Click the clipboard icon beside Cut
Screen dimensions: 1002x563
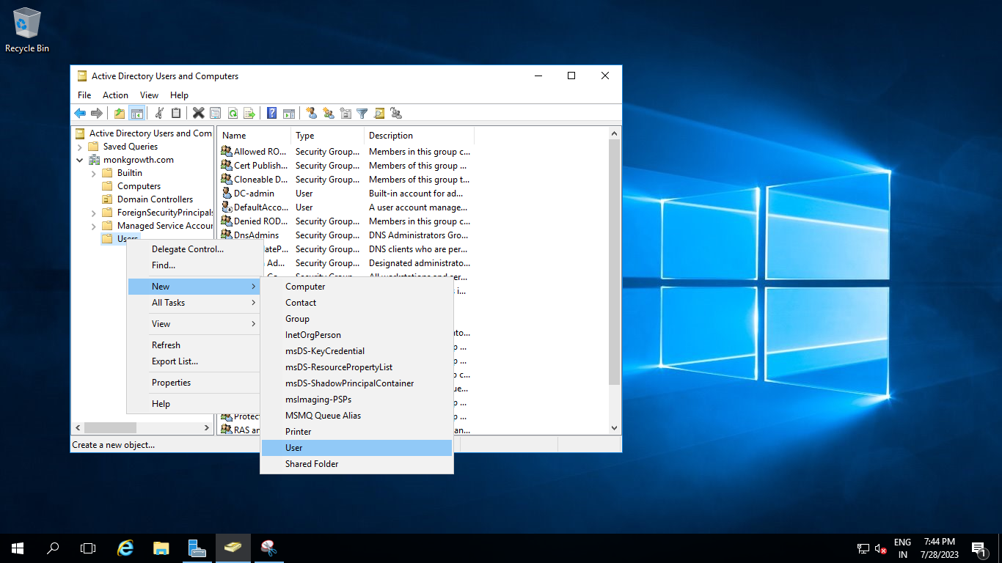[176, 113]
